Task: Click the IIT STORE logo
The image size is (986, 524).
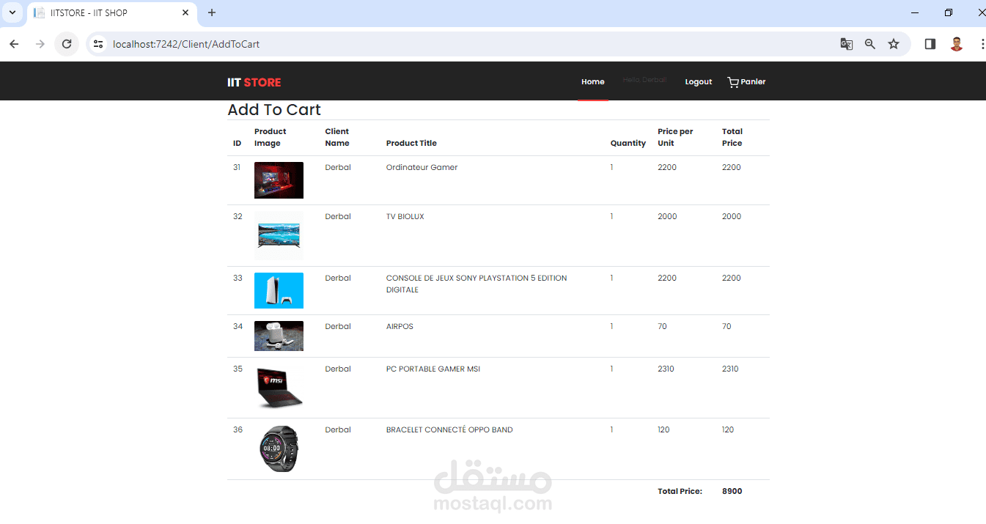Action: 254,82
